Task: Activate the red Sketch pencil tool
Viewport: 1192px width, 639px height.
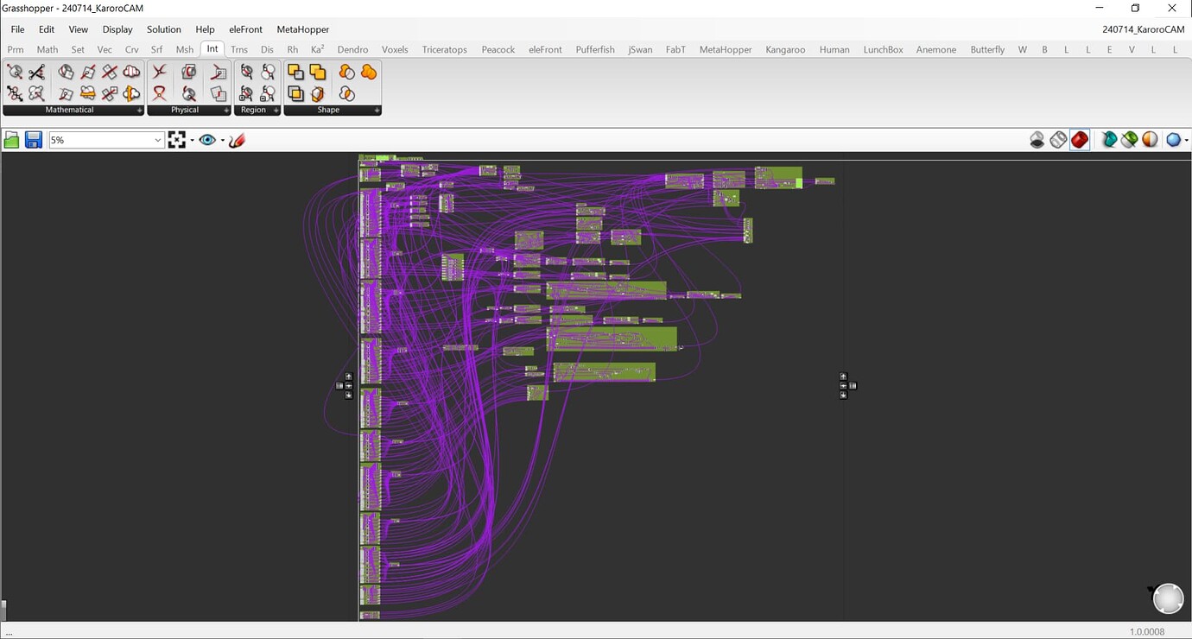Action: (x=236, y=139)
